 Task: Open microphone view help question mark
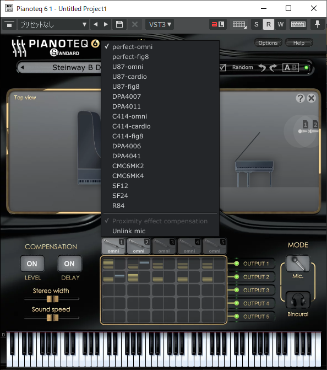coord(300,98)
